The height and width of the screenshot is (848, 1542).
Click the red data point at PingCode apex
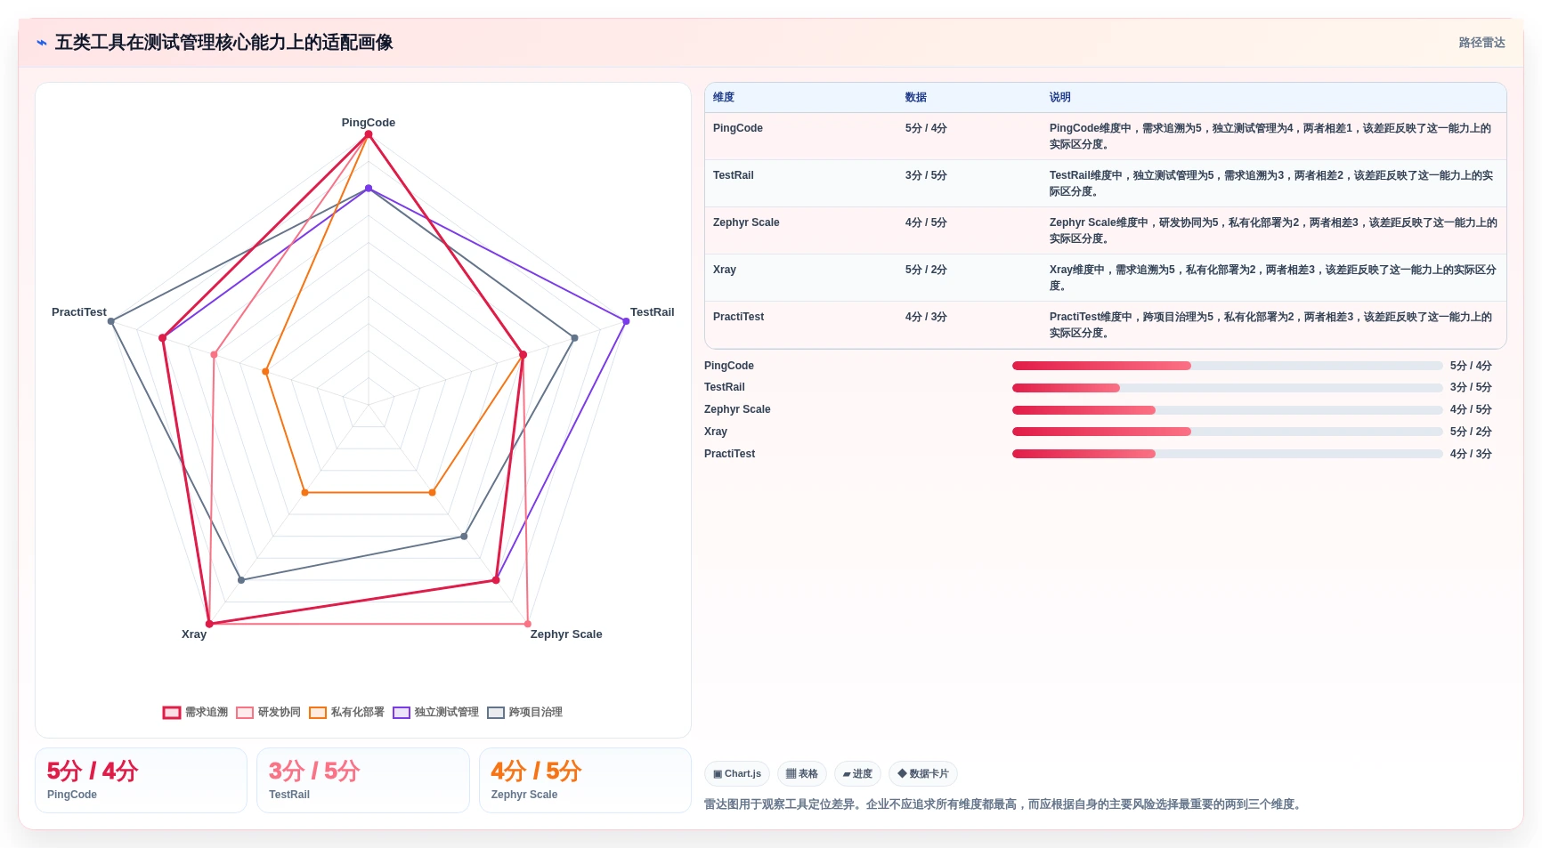pyautogui.click(x=369, y=134)
